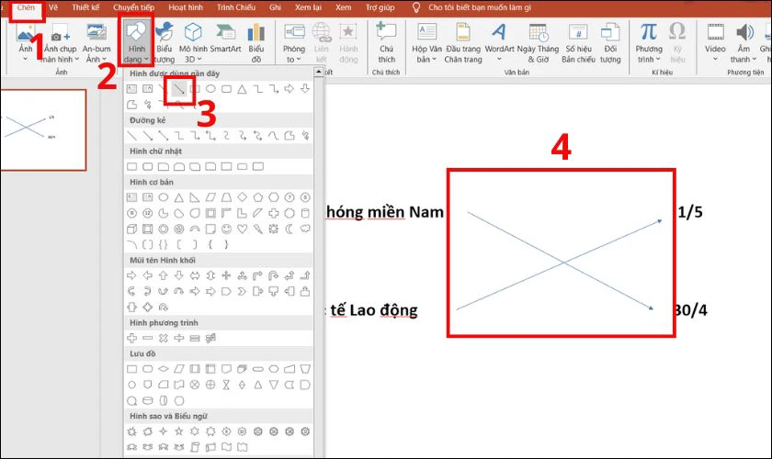Select the first rectangle in Hình chữ nhật

pos(132,166)
